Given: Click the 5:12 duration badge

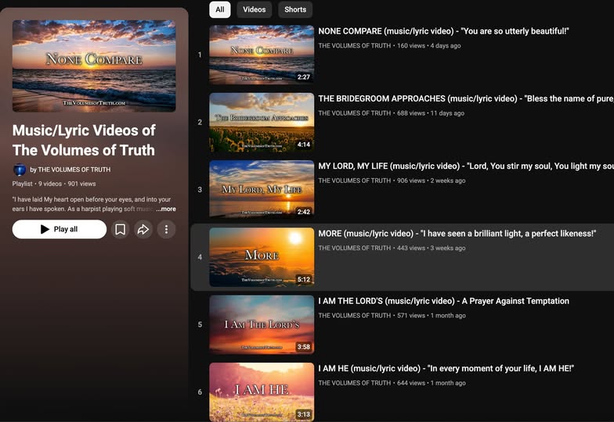Looking at the screenshot, I should [304, 280].
